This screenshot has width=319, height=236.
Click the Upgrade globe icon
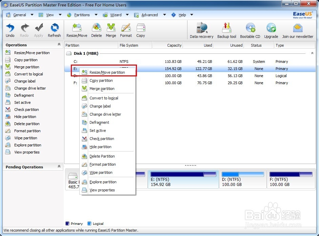click(x=271, y=28)
